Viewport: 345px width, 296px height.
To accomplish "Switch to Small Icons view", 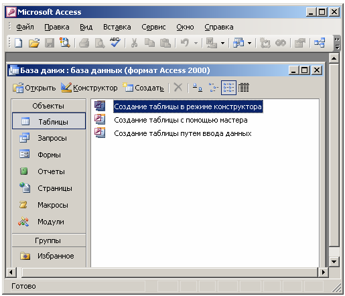I will pyautogui.click(x=213, y=88).
